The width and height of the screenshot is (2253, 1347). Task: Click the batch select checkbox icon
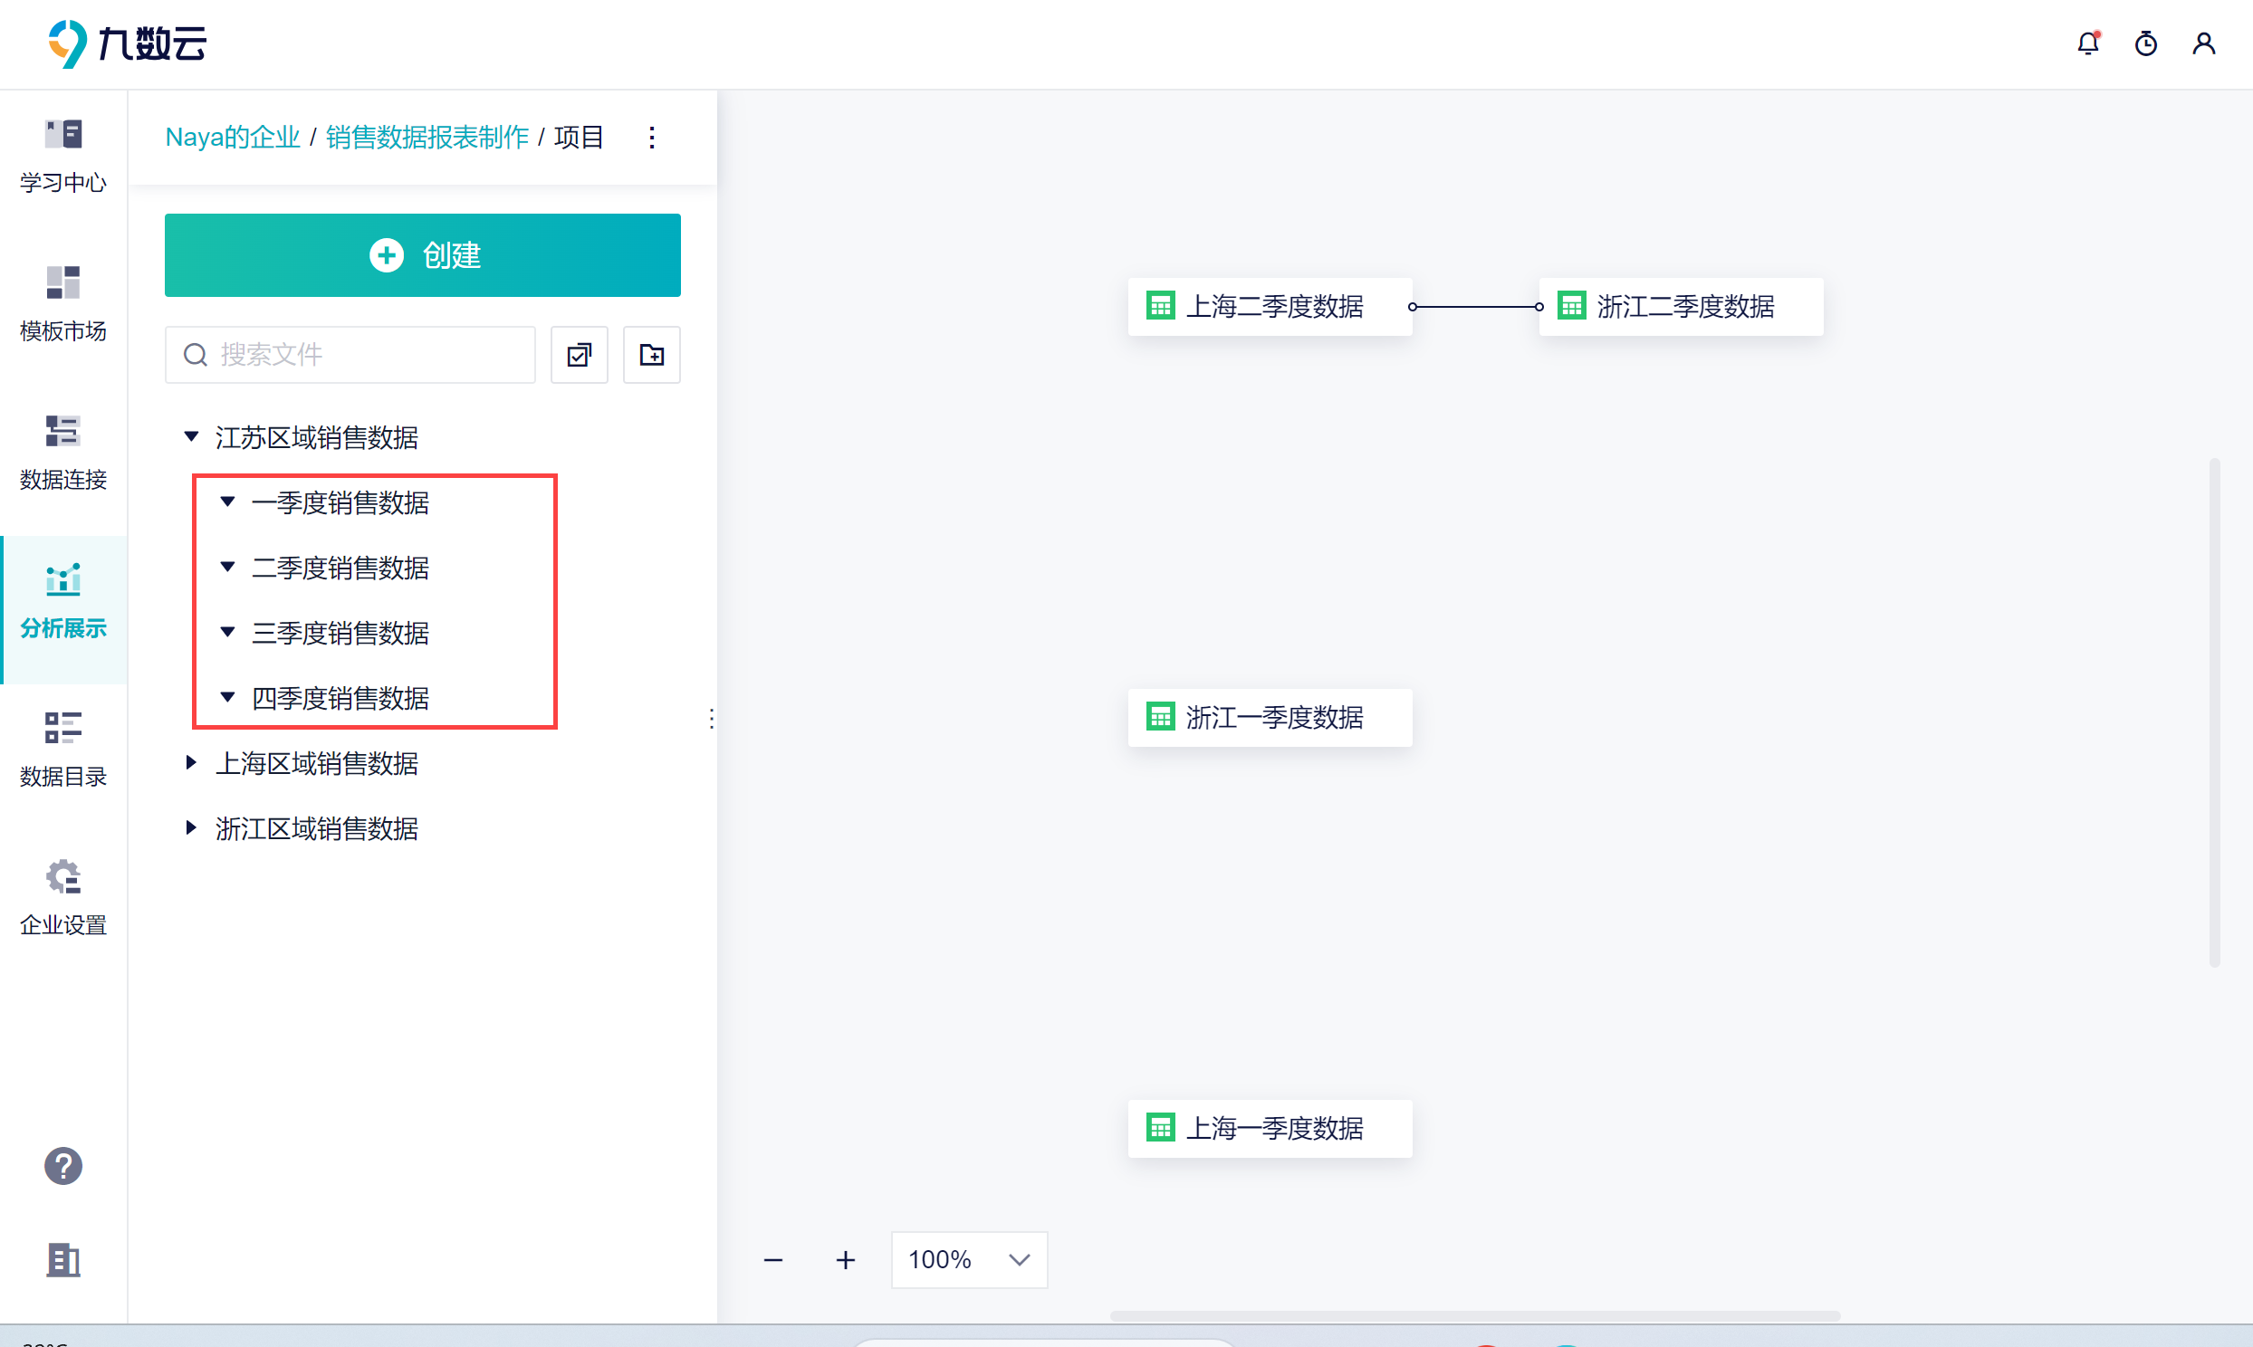point(580,355)
